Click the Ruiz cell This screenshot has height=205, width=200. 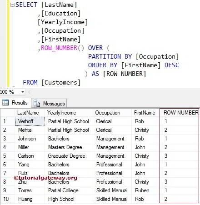30,173
